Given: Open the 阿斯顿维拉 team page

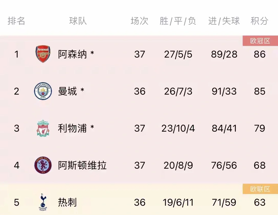Looking at the screenshot, I should click(x=82, y=165).
